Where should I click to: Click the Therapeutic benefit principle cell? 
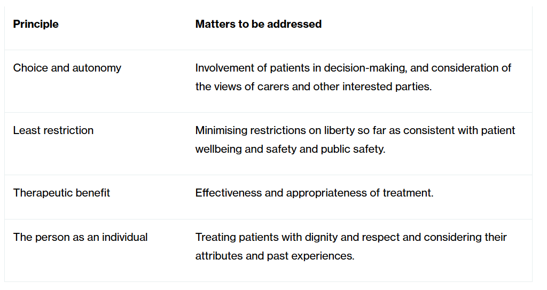tap(61, 193)
